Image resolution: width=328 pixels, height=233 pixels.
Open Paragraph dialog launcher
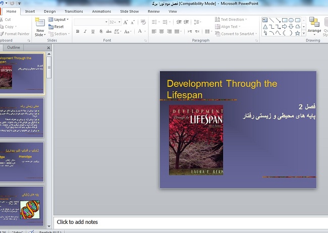click(256, 40)
